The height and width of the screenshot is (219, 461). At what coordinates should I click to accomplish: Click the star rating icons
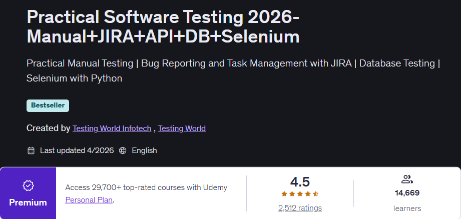click(300, 194)
